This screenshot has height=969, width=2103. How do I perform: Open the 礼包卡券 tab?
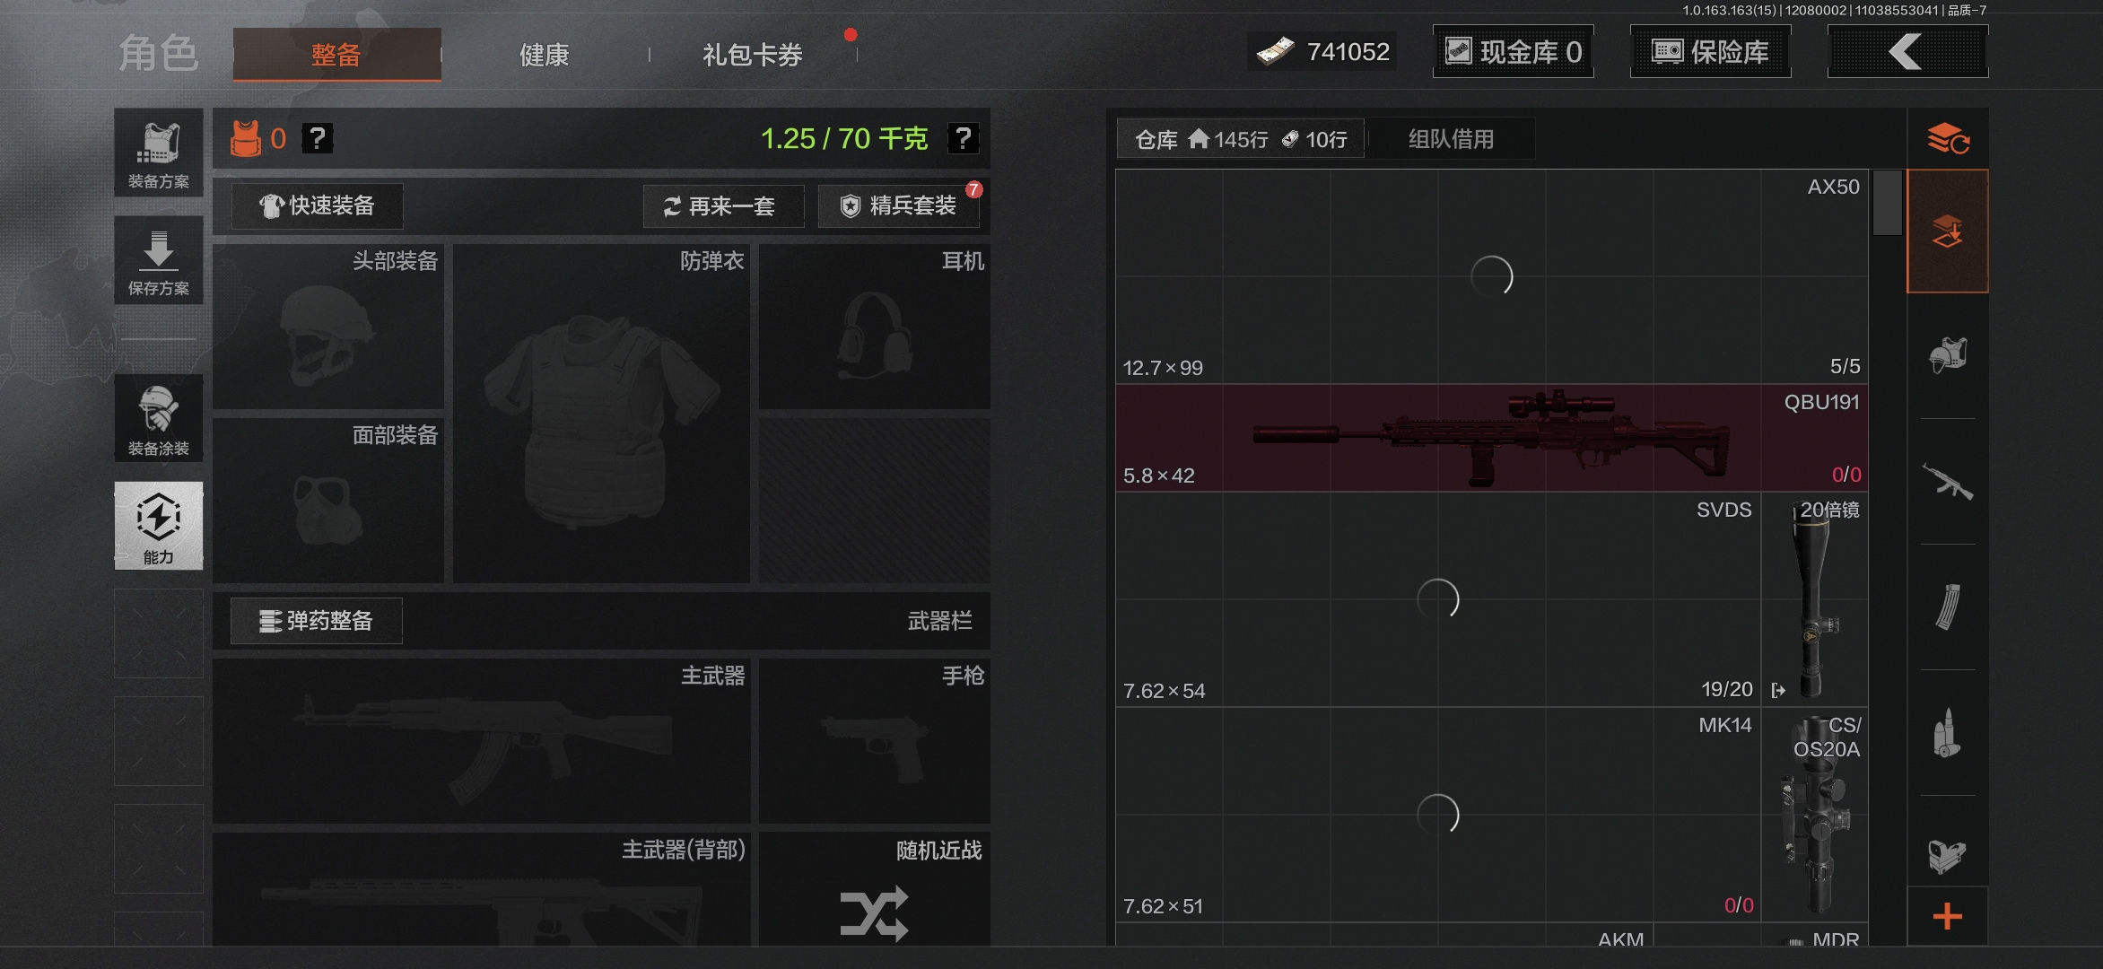[x=752, y=55]
